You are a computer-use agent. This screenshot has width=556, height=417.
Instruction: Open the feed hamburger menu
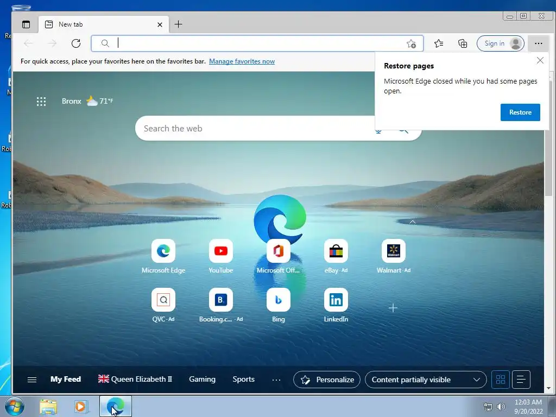click(x=32, y=380)
